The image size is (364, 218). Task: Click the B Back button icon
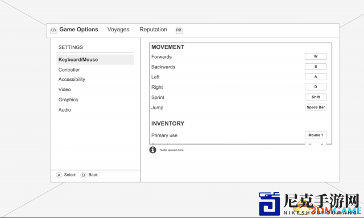point(84,175)
